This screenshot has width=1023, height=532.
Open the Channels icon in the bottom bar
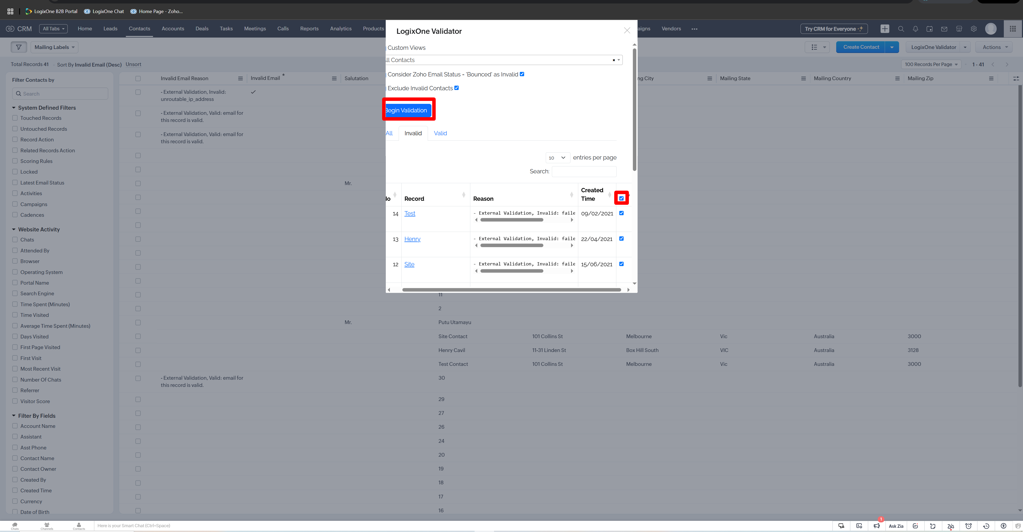(x=46, y=526)
